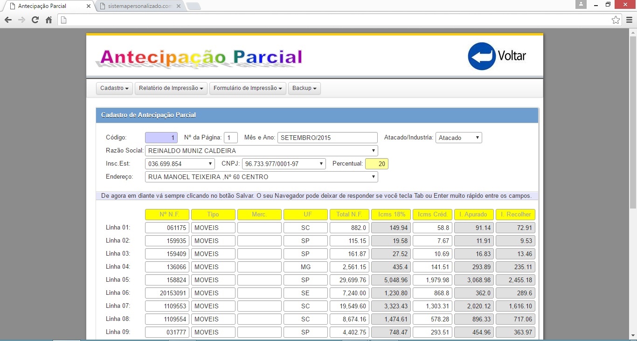Open Relatório de Impressão menu
637x341 pixels.
pos(171,88)
